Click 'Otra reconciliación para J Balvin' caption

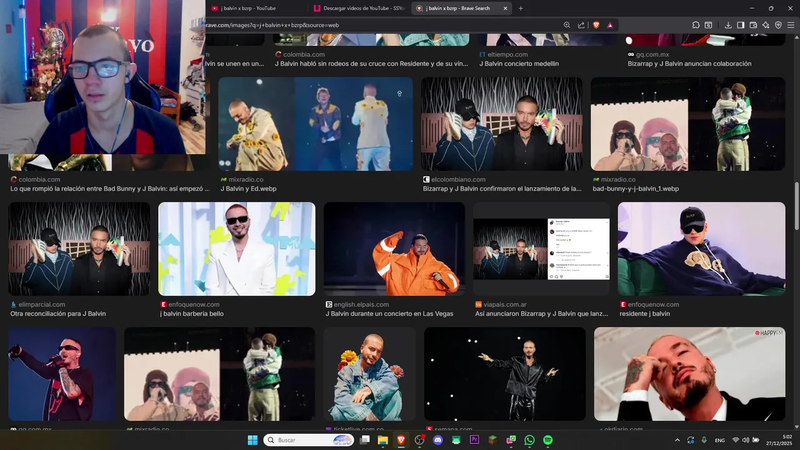58,314
